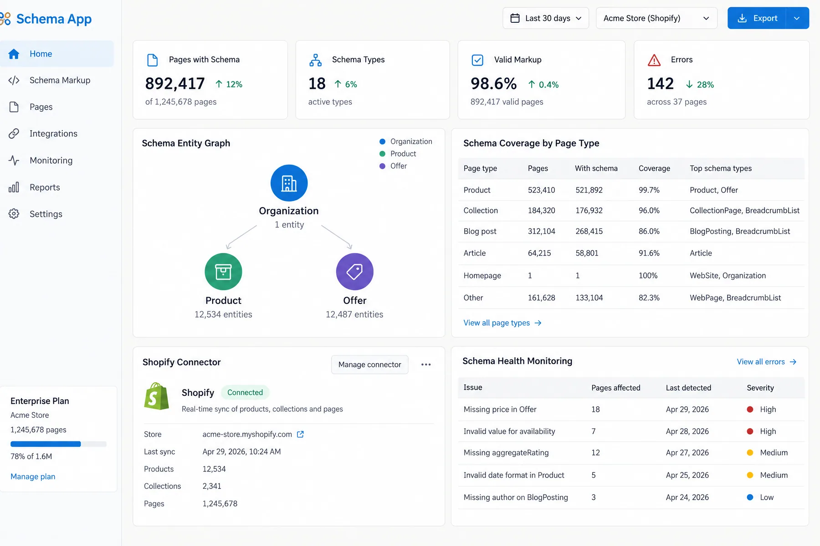Open the Last 30 days date dropdown
Screen dimensions: 820x546
546,18
